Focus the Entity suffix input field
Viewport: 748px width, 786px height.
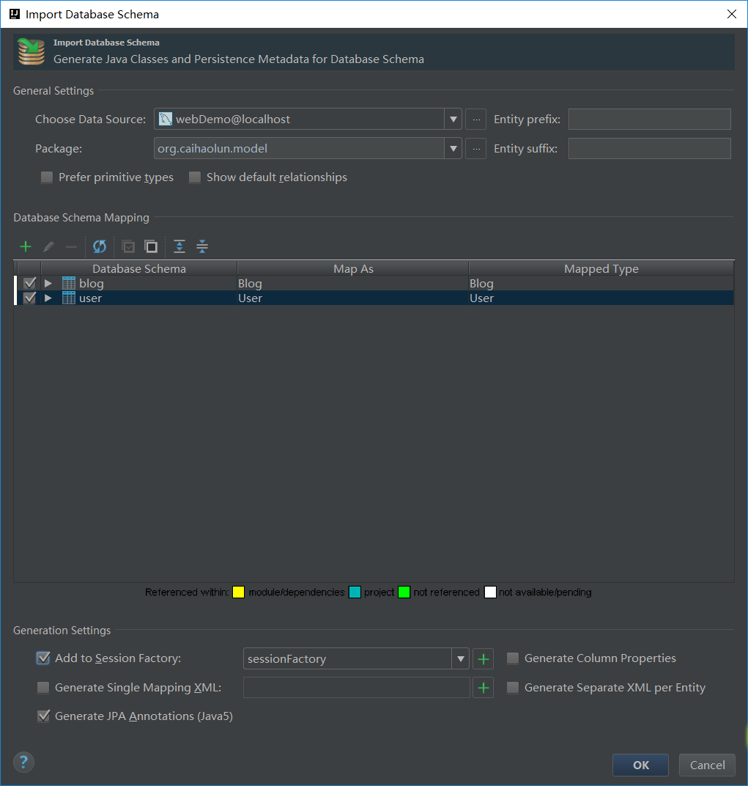(x=649, y=148)
